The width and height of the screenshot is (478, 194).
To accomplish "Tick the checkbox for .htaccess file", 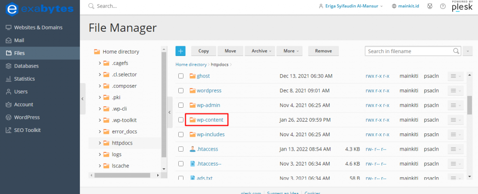I will (x=181, y=149).
